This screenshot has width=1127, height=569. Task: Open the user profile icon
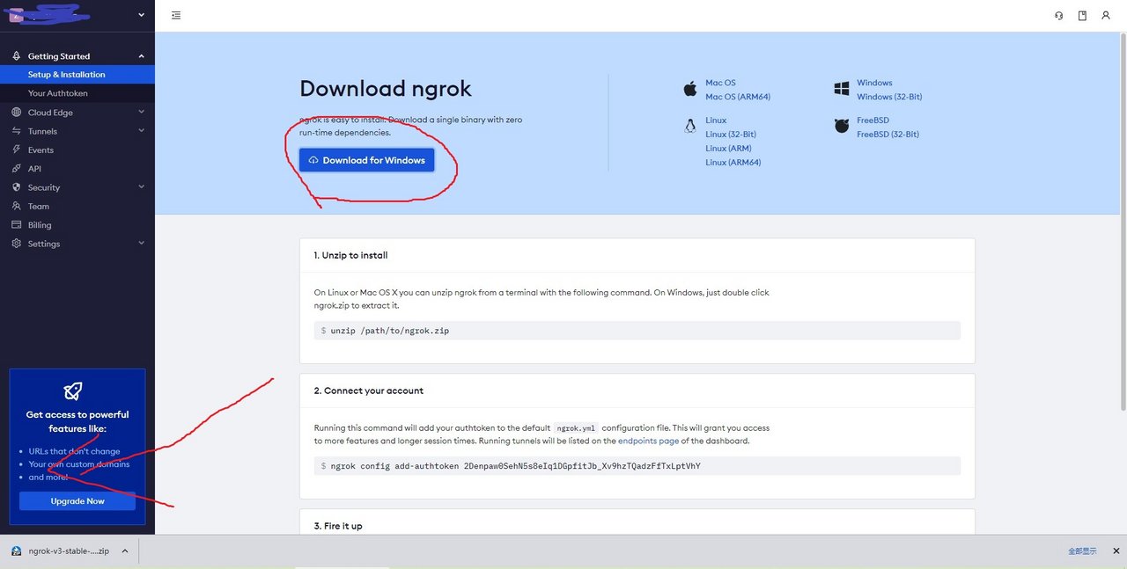pyautogui.click(x=1105, y=15)
